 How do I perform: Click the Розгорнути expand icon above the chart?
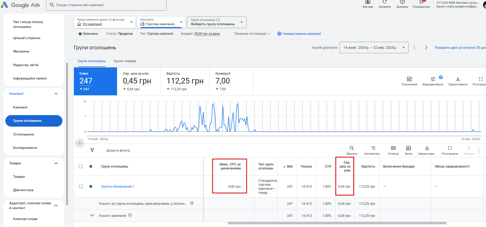tap(481, 79)
